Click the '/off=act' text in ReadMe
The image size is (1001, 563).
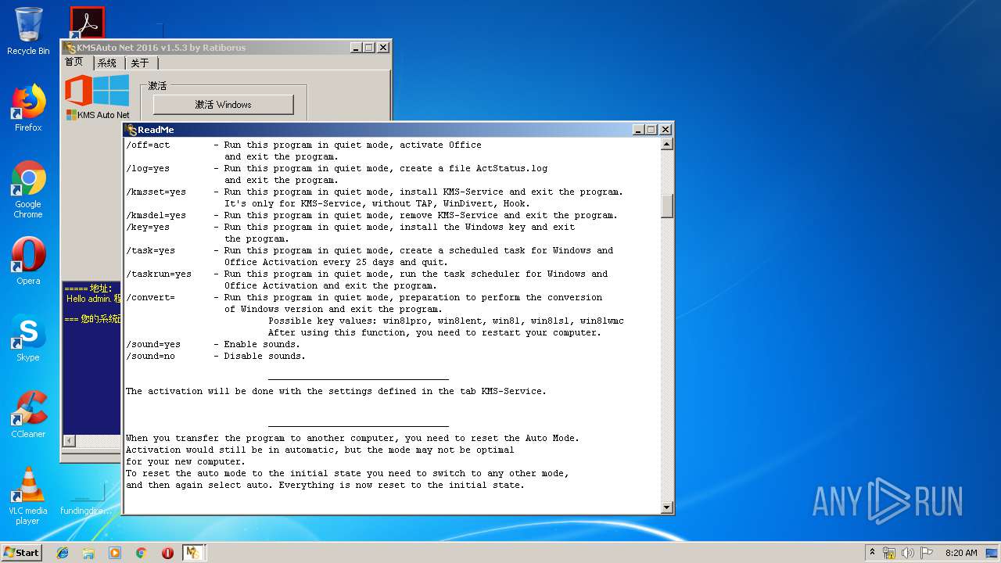tap(148, 145)
